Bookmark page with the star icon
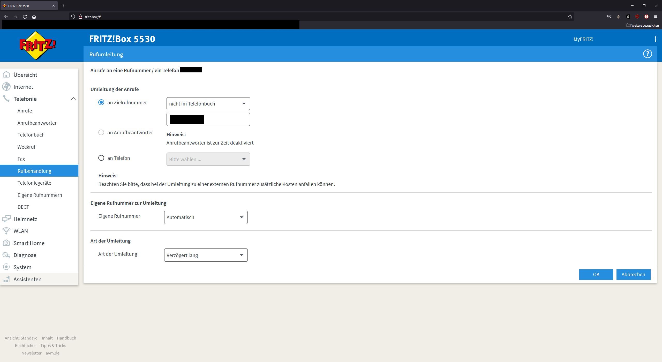This screenshot has height=362, width=662. [570, 17]
